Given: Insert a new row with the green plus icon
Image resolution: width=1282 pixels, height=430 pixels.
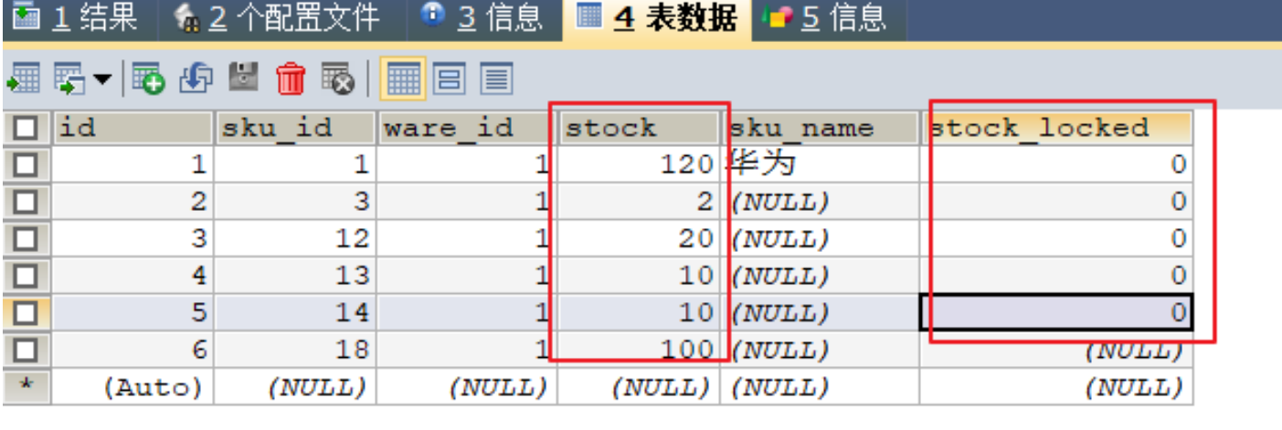Looking at the screenshot, I should click(x=148, y=79).
